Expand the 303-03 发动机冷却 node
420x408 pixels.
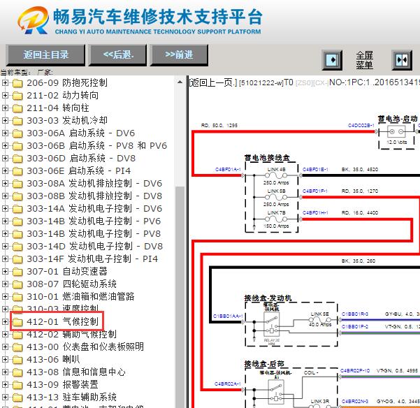coord(5,121)
